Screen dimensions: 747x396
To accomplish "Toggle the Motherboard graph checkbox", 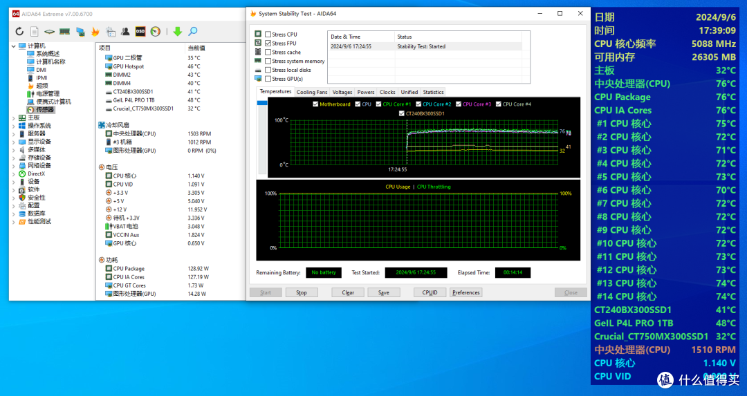I will [x=315, y=104].
